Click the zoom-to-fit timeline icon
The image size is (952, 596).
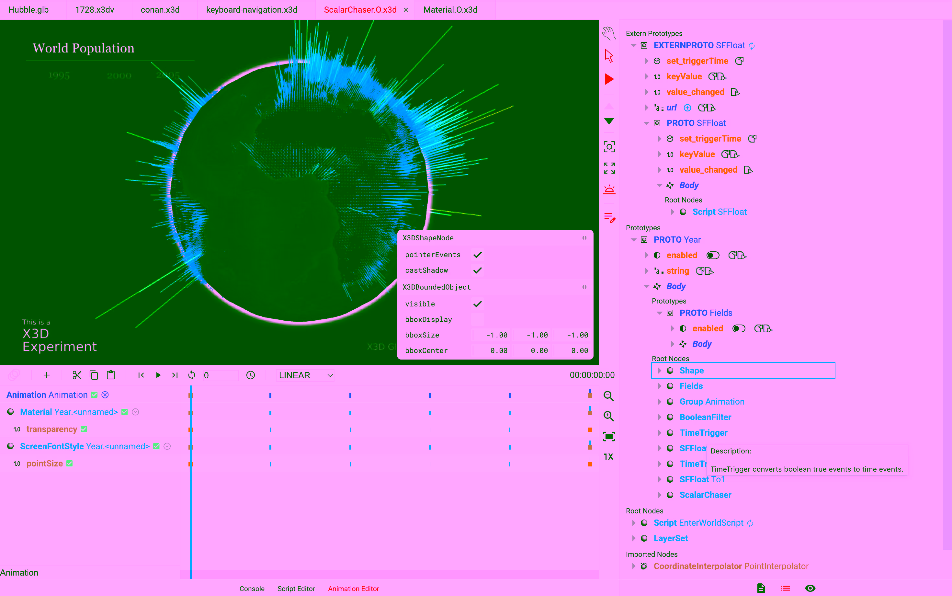pyautogui.click(x=608, y=436)
